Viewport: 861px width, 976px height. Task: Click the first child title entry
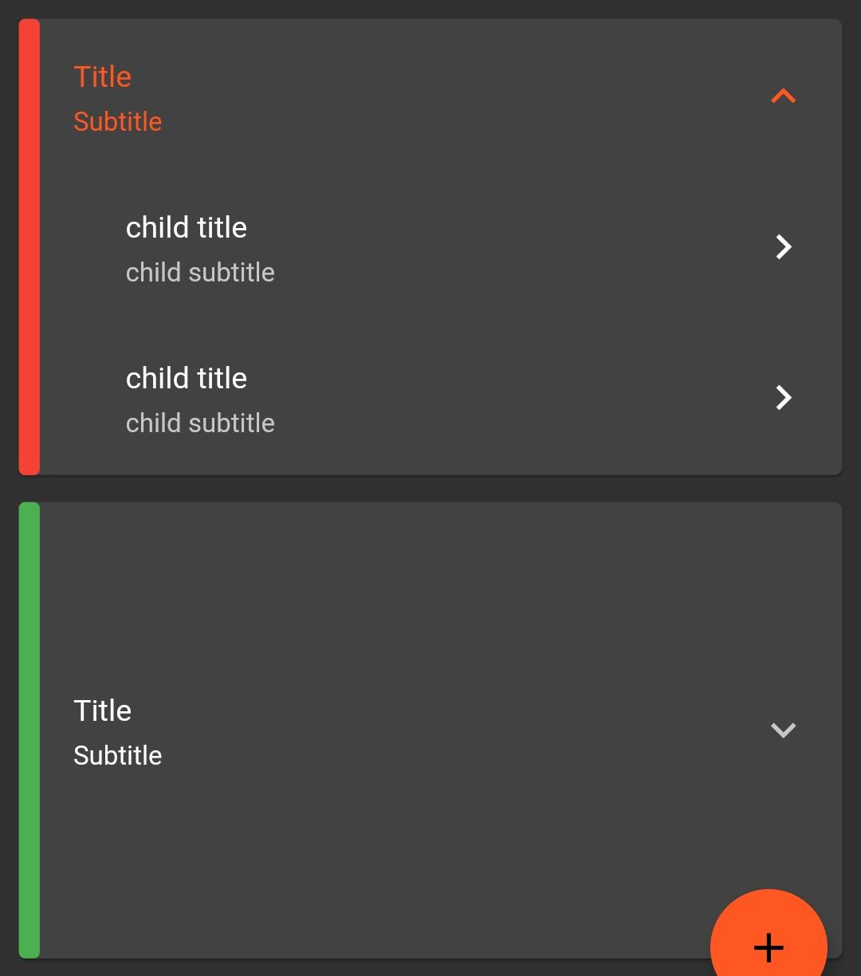(186, 227)
